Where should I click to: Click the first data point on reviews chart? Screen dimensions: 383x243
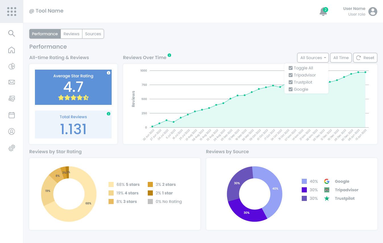coord(152,126)
